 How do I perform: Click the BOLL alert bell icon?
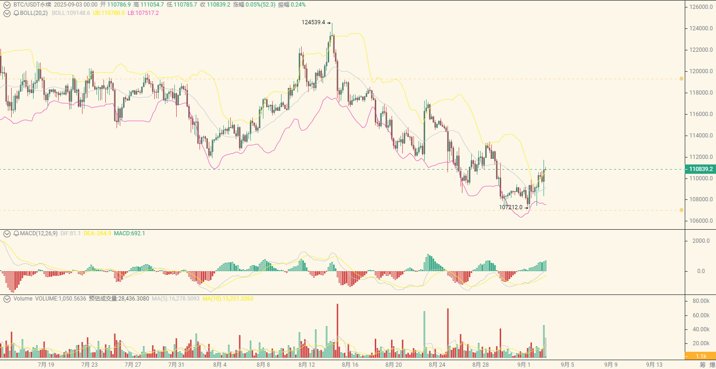click(x=16, y=13)
